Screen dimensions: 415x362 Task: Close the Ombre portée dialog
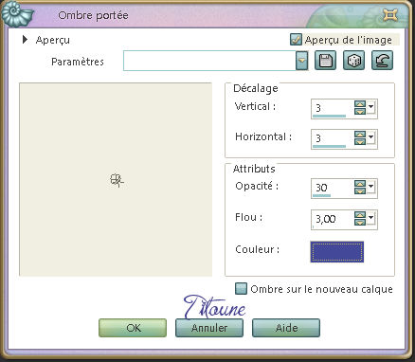point(390,15)
